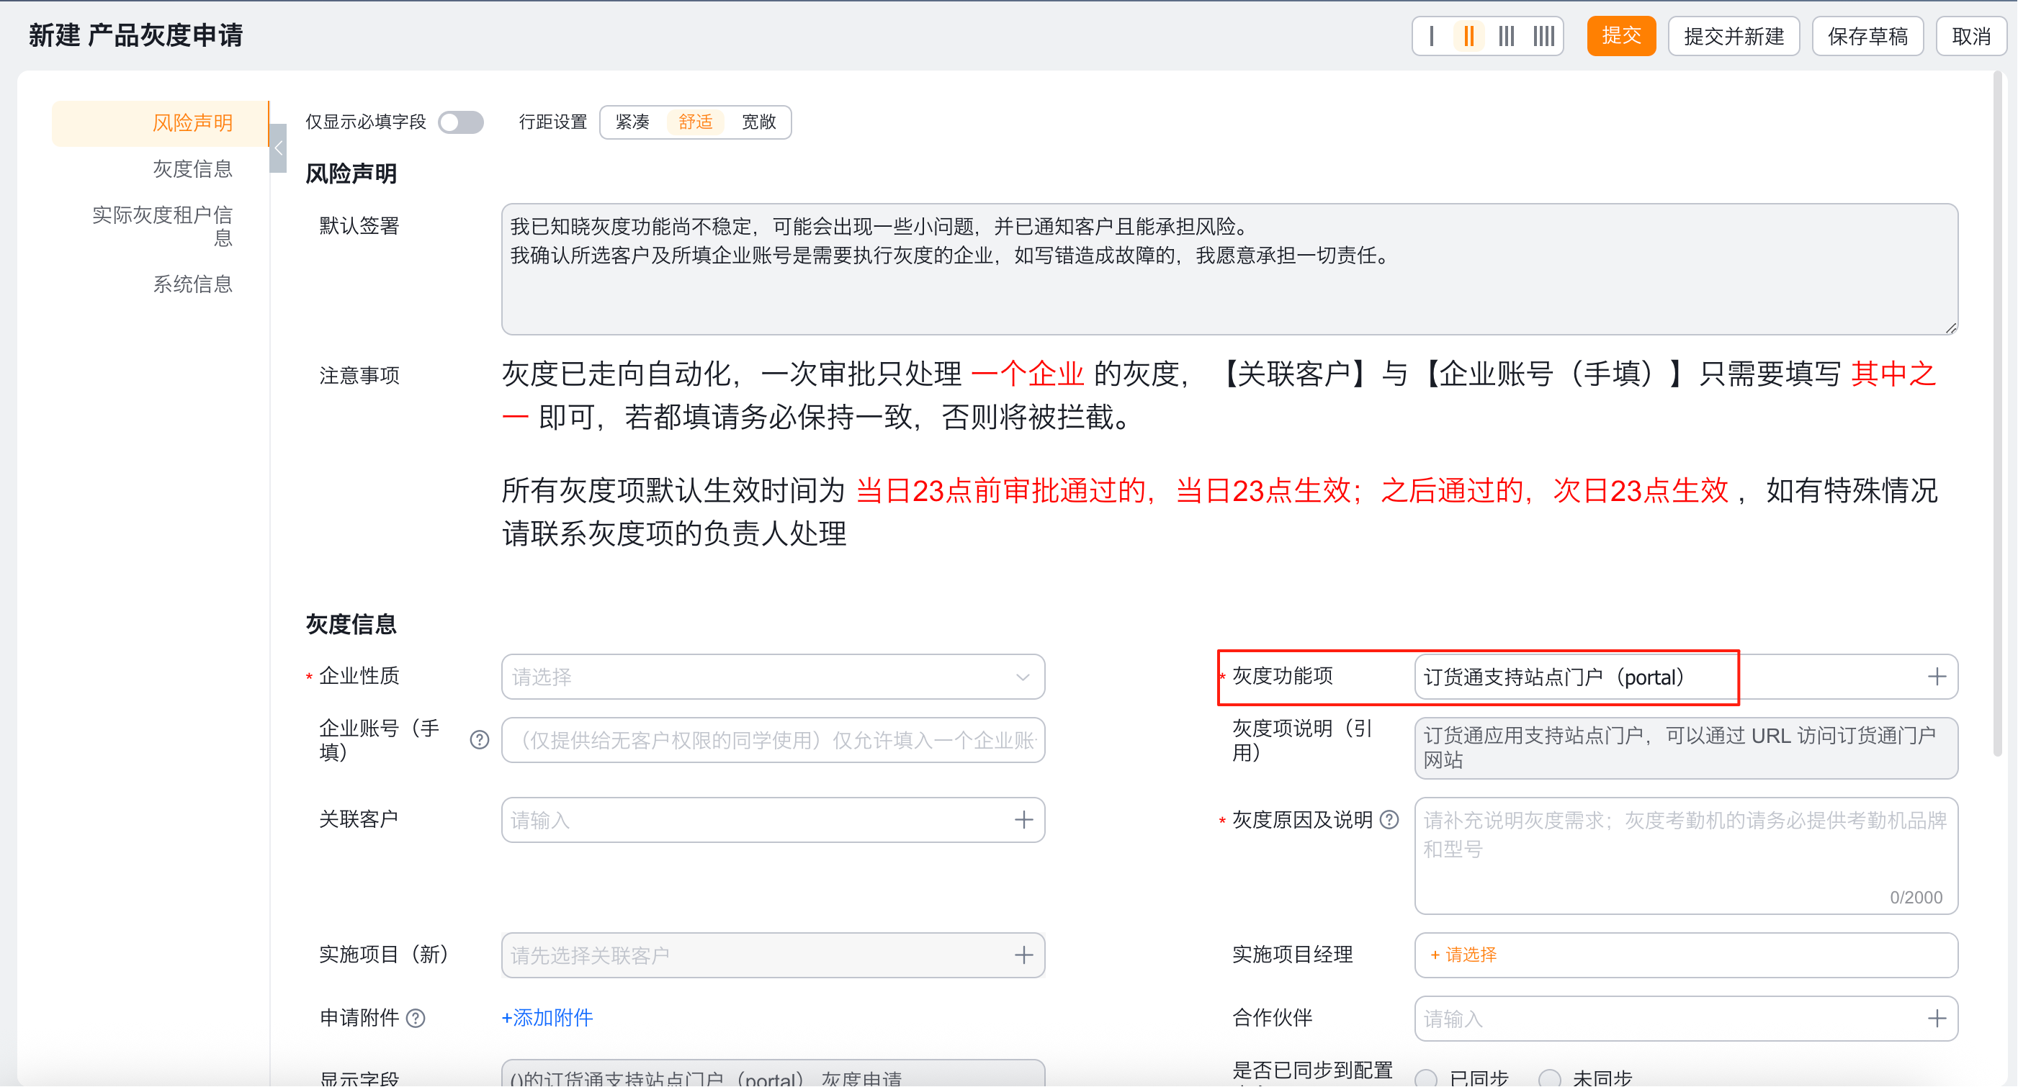Toggle 仅显示必填字段 switch

[x=461, y=122]
